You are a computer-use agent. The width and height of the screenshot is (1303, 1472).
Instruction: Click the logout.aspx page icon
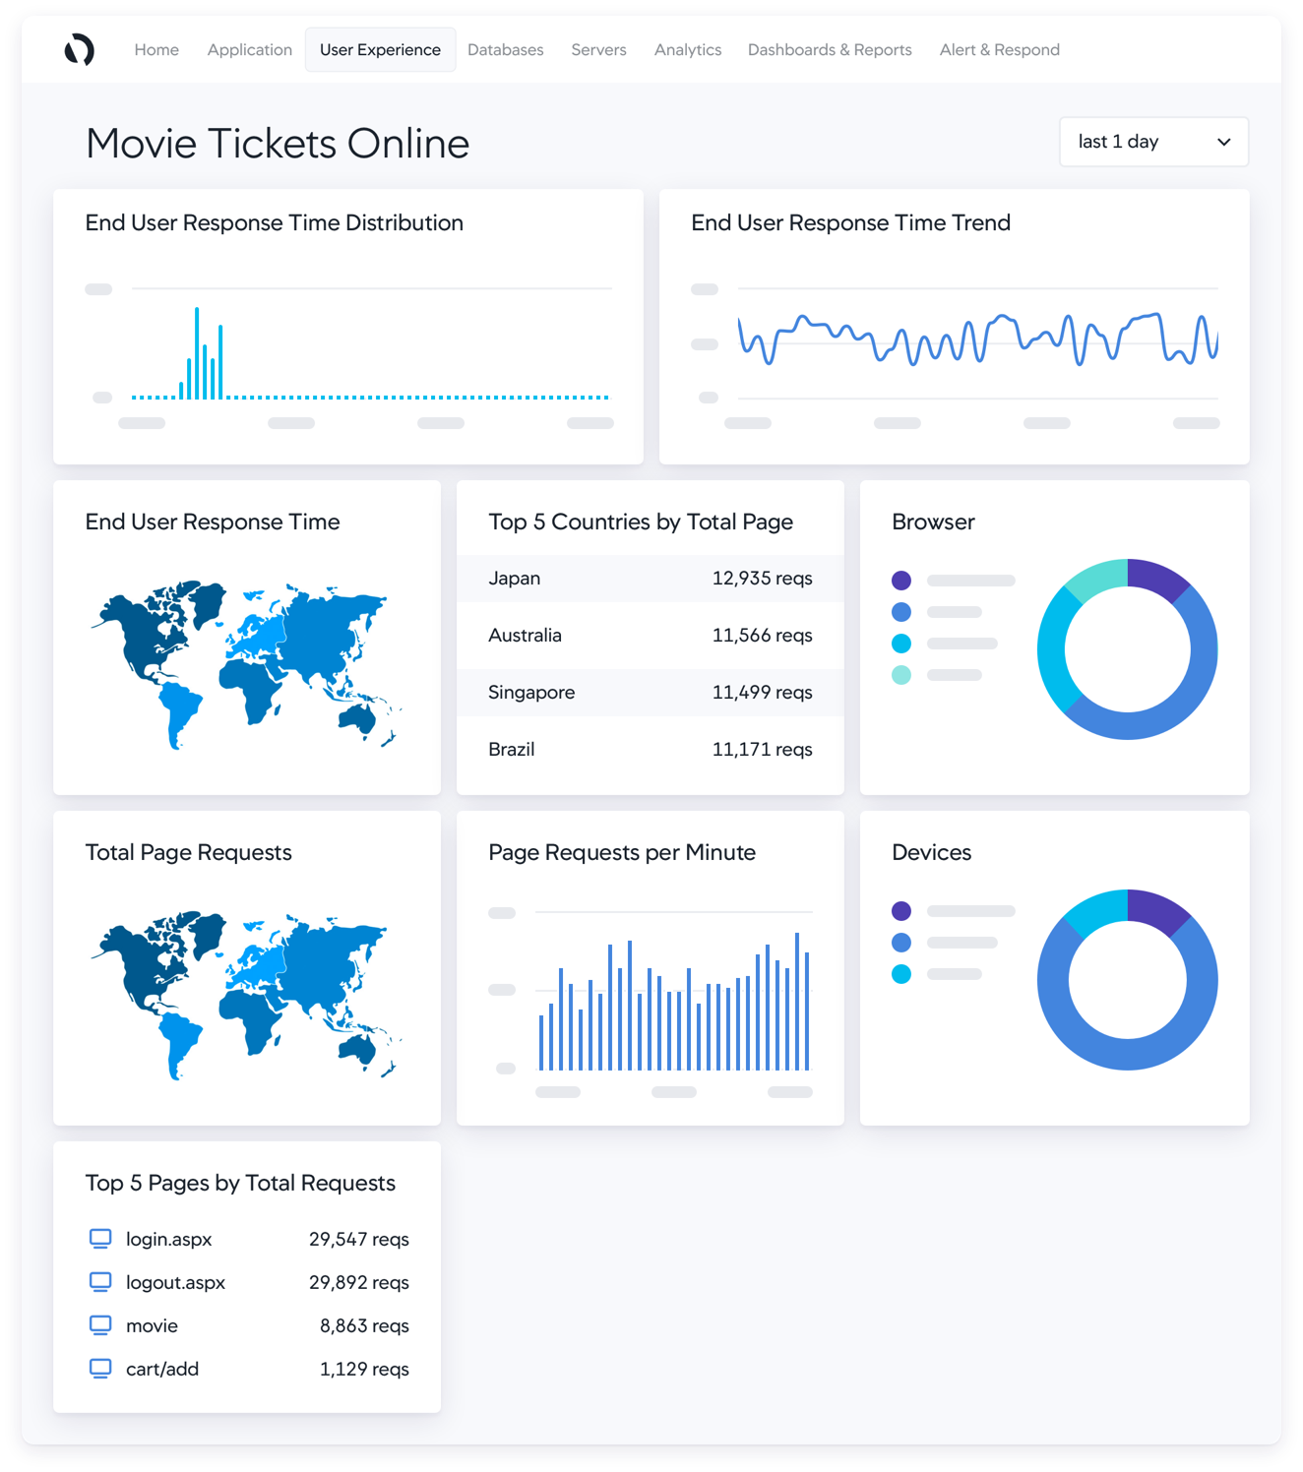point(100,1282)
